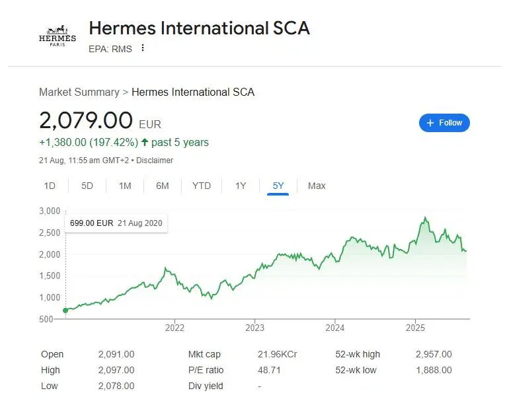
Task: Switch to the 1D time range
Action: pos(50,186)
